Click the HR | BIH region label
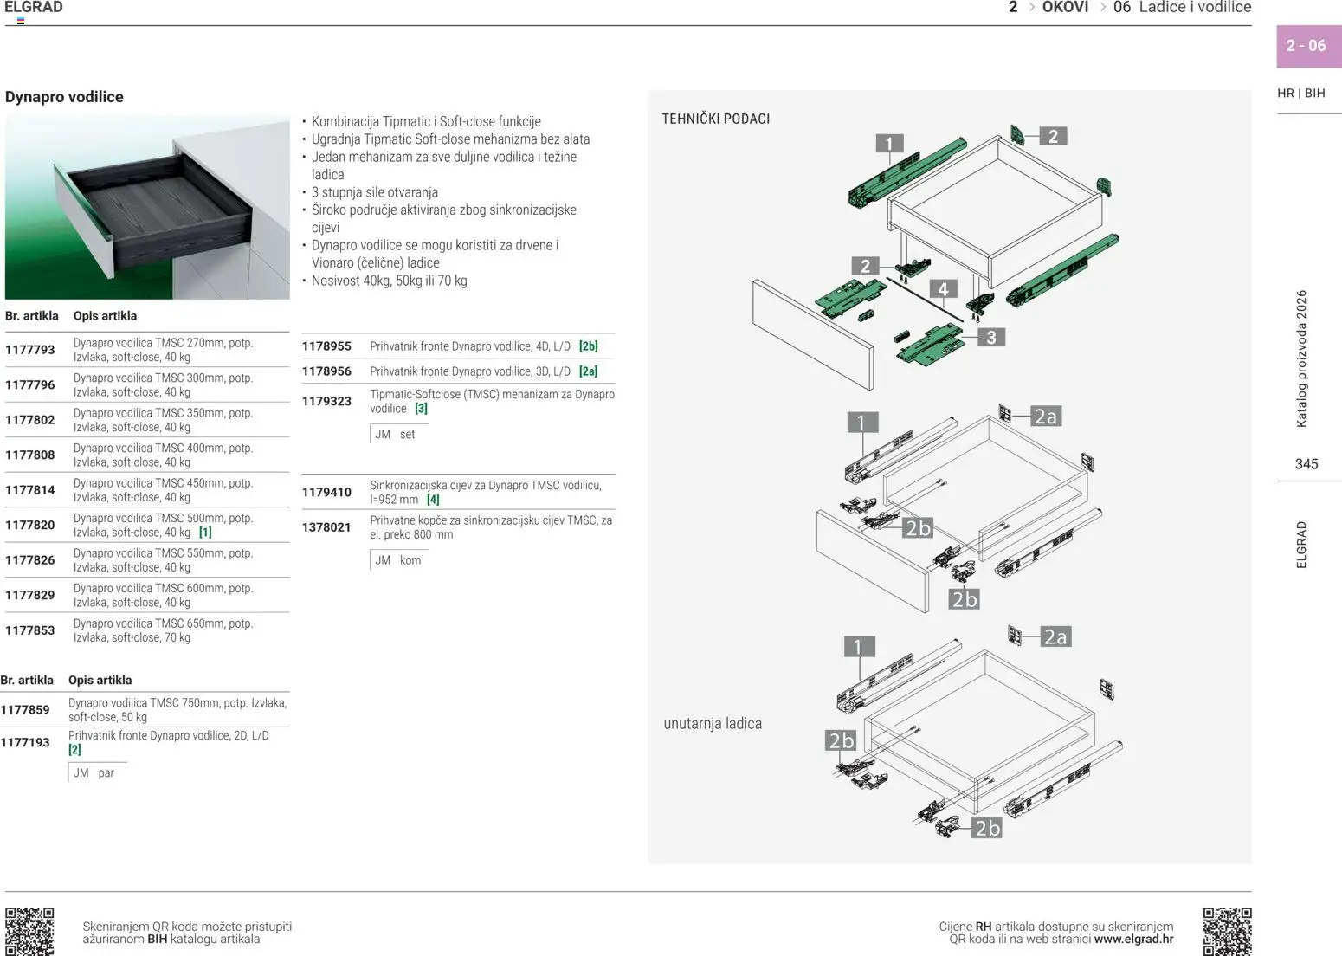This screenshot has height=956, width=1342. 1300,94
